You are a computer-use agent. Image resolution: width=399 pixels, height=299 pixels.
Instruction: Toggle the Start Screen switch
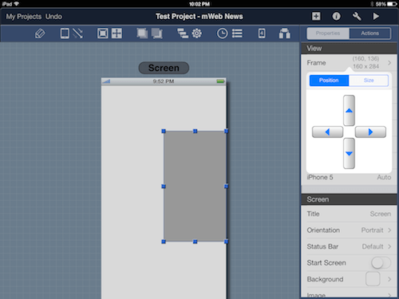tap(381, 263)
